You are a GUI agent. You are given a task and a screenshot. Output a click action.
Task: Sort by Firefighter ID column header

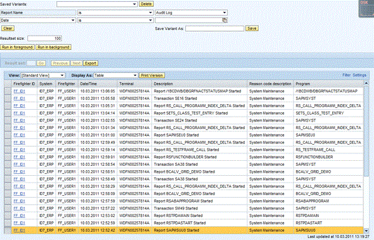[x=24, y=84]
